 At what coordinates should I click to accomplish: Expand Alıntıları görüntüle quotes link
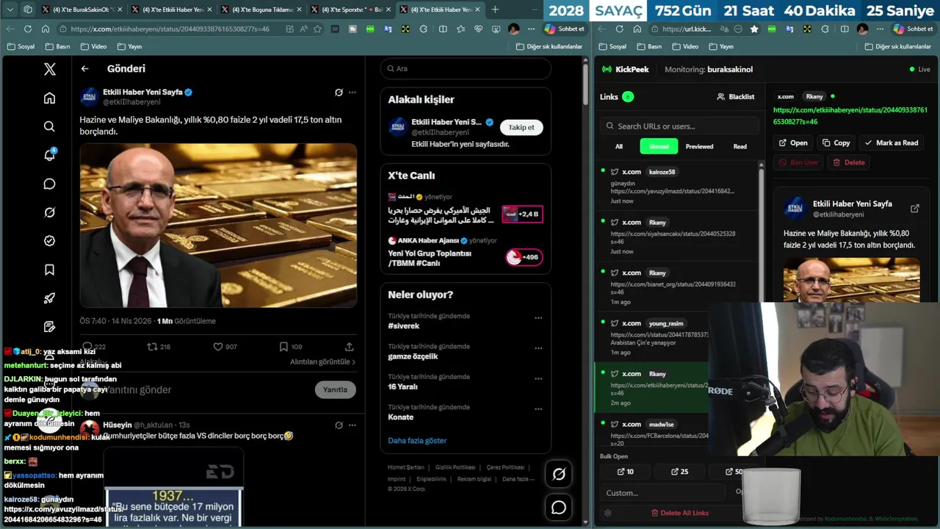click(322, 361)
